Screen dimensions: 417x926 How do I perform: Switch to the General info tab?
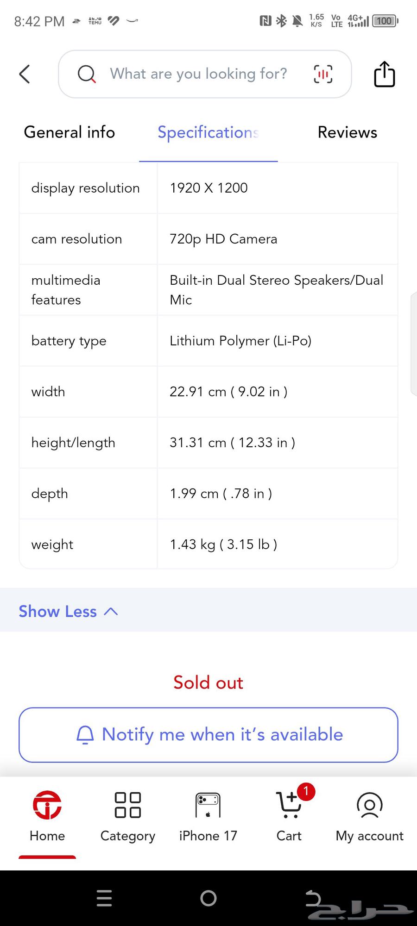point(69,132)
